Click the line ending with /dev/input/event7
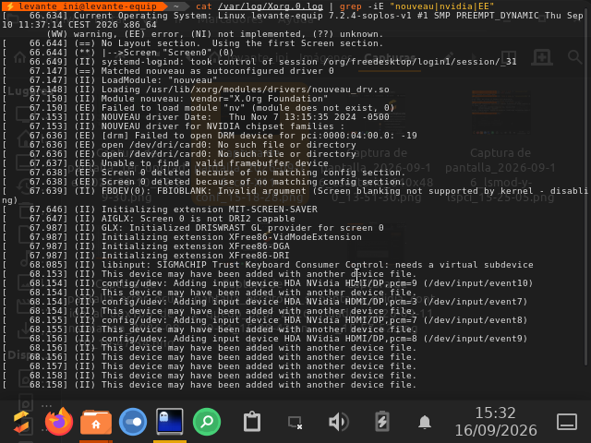 pos(265,302)
